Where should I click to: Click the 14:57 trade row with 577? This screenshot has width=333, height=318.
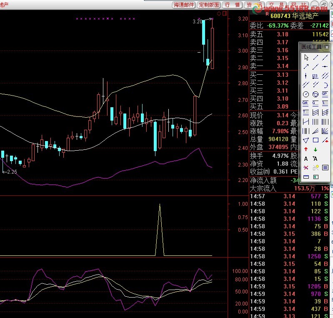coord(289,196)
